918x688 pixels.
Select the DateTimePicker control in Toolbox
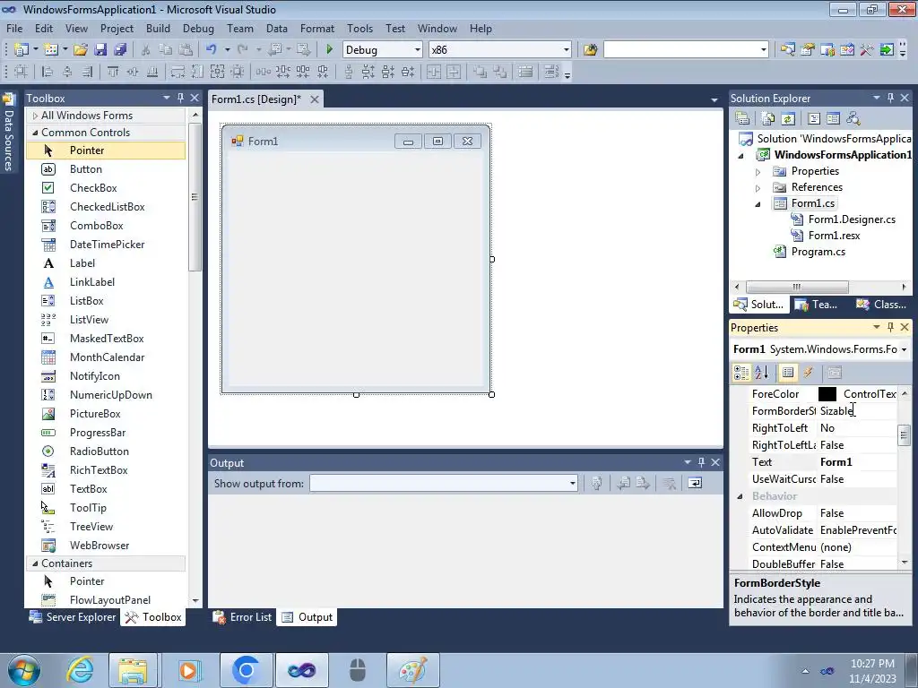[x=106, y=245]
